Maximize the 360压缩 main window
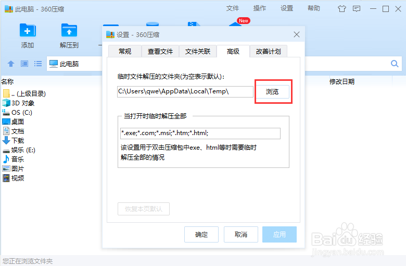Screen dimensions: 406x266 pos(386,9)
